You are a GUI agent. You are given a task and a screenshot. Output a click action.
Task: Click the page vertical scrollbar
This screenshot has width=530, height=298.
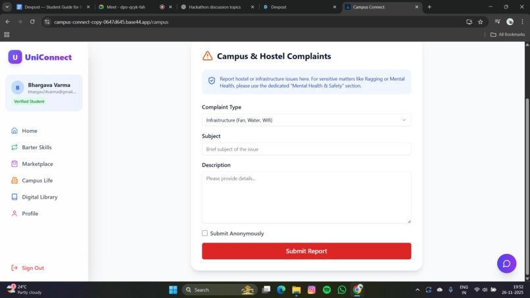(527, 186)
